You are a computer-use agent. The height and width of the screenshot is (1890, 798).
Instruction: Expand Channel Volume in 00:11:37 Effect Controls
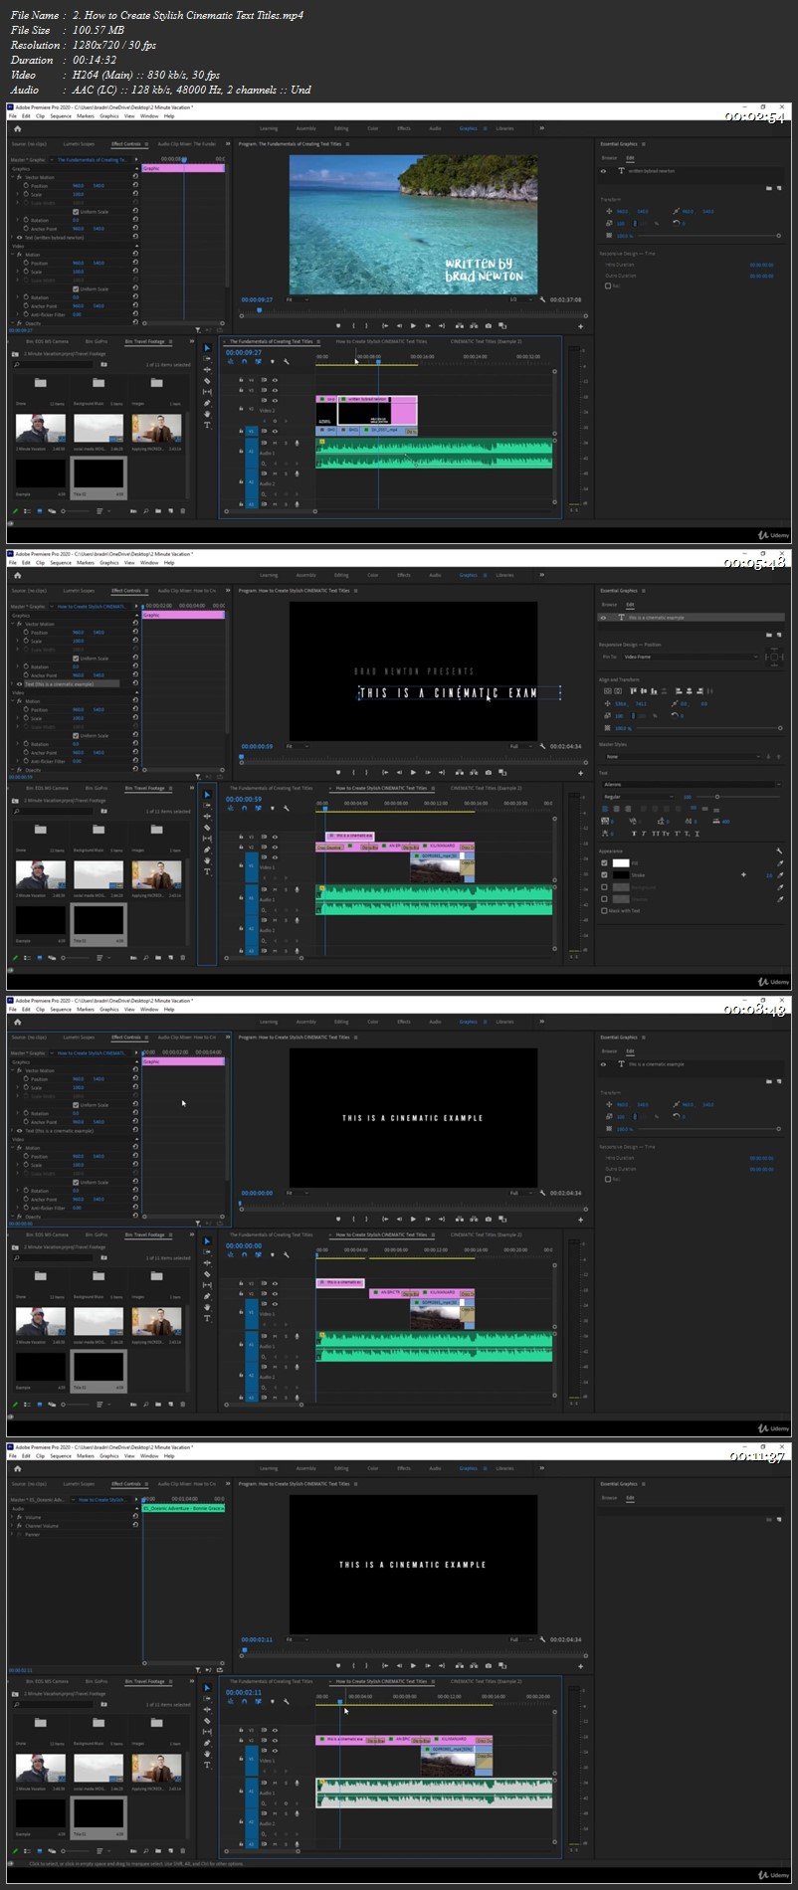coord(12,1525)
